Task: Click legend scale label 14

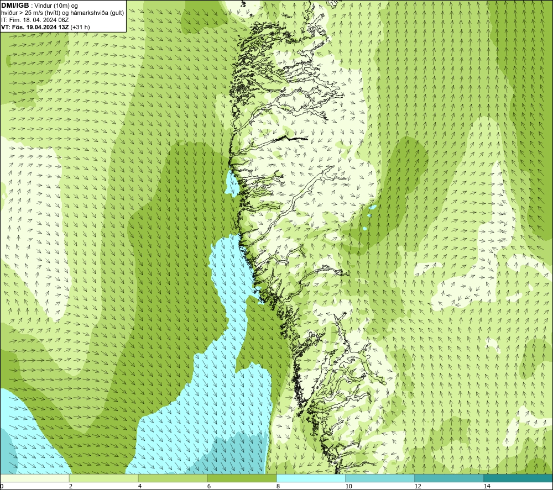Action: pos(487,486)
